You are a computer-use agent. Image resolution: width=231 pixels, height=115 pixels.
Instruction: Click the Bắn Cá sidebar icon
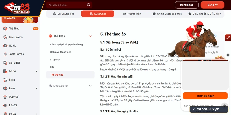click(5, 105)
